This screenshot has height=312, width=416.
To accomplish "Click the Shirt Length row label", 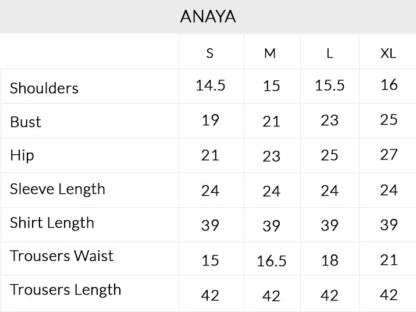I will pyautogui.click(x=52, y=223).
